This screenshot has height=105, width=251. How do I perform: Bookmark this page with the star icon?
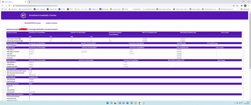237,5
